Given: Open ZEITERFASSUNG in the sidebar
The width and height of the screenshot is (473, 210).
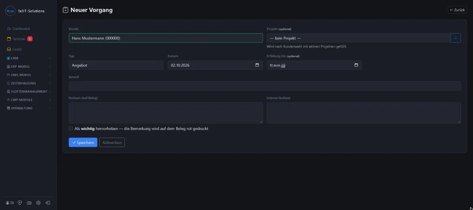Looking at the screenshot, I should 23,83.
